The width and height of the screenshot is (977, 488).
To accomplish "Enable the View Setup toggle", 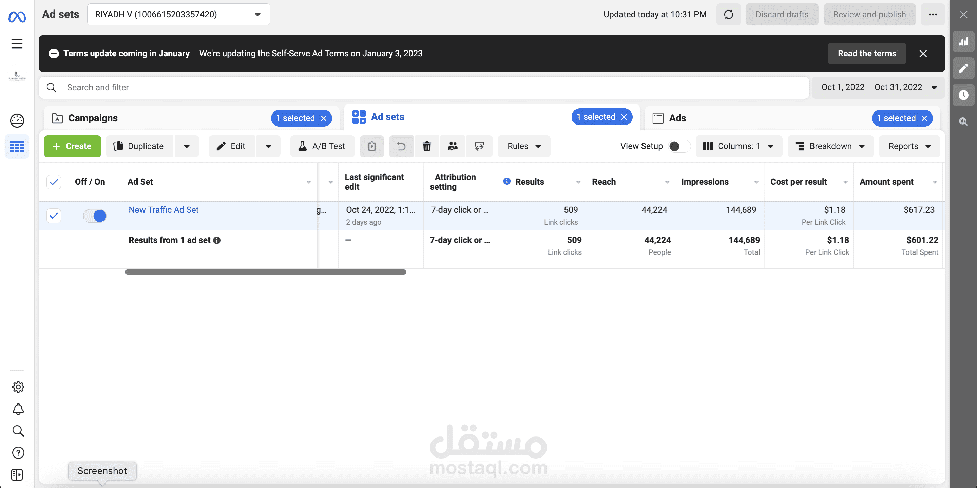I will 679,146.
